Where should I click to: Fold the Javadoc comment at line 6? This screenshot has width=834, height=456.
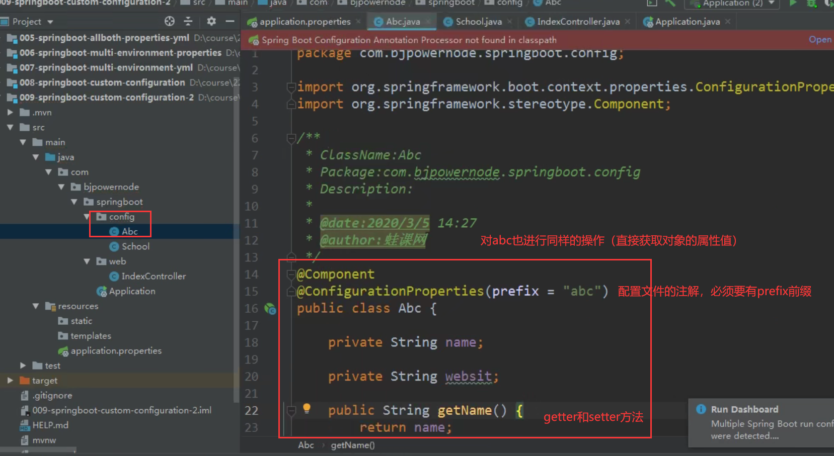point(291,138)
